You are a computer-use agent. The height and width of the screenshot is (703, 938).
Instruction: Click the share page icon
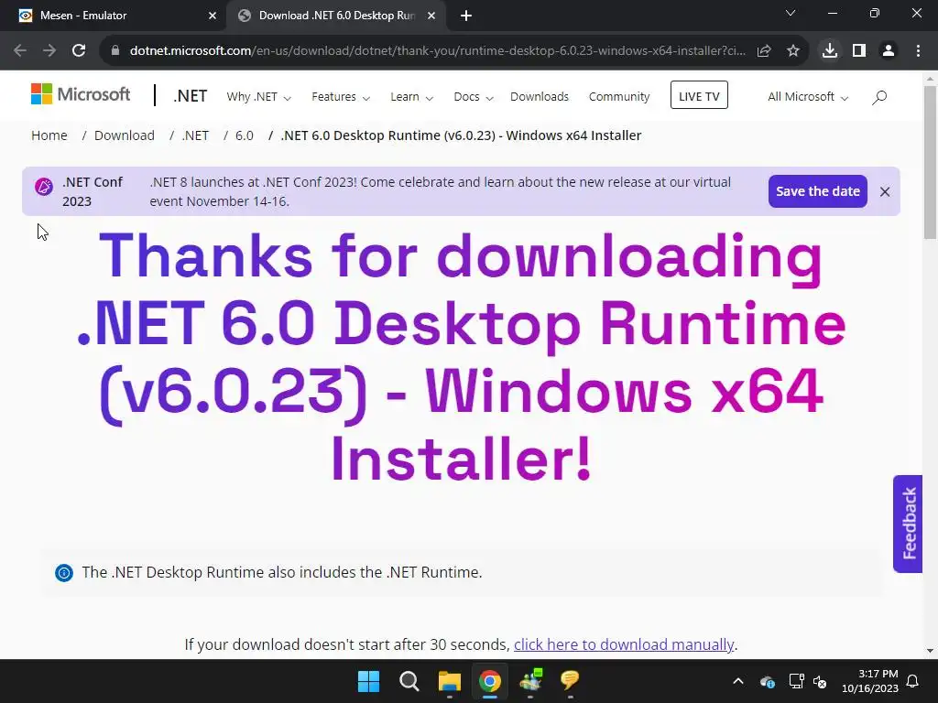[x=764, y=51]
